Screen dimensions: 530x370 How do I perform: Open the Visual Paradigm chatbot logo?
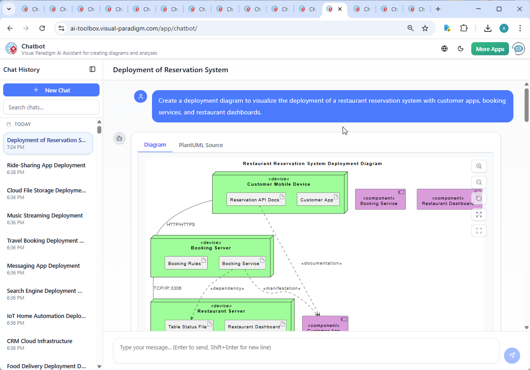tap(11, 48)
